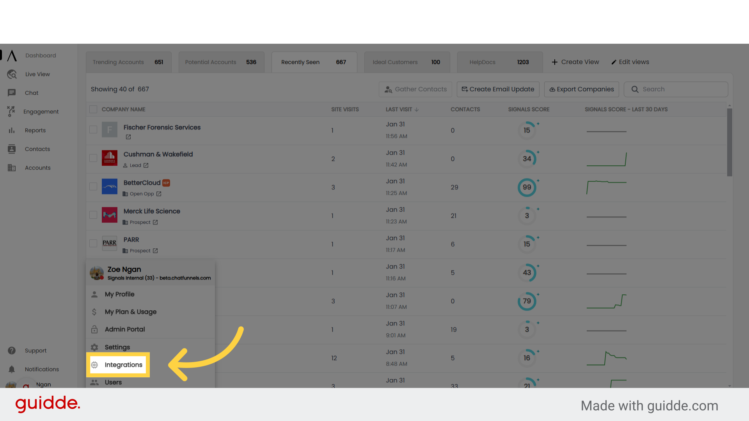Click the BetterCloud signals score 99 circle

click(527, 188)
